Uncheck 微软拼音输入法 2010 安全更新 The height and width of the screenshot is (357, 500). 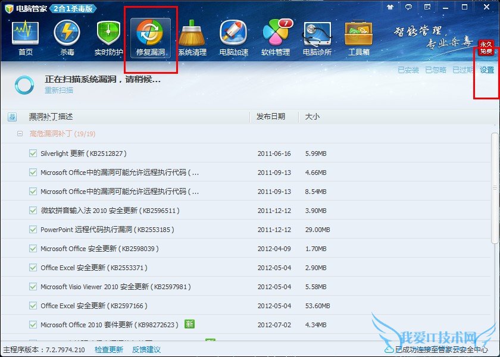pyautogui.click(x=33, y=211)
